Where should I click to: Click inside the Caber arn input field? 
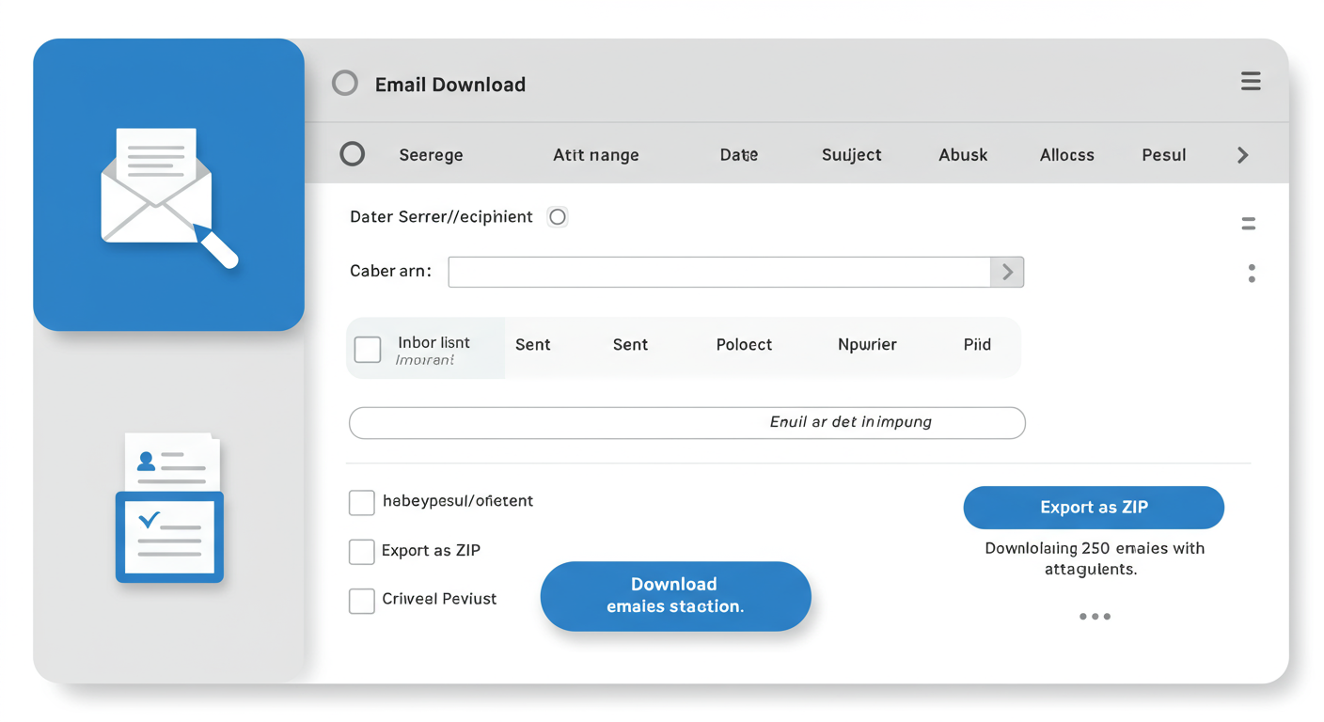[715, 272]
